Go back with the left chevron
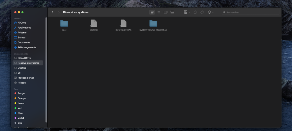The height and width of the screenshot is (131, 292). [52, 12]
